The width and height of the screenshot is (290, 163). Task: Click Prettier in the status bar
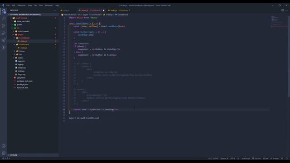[275, 158]
